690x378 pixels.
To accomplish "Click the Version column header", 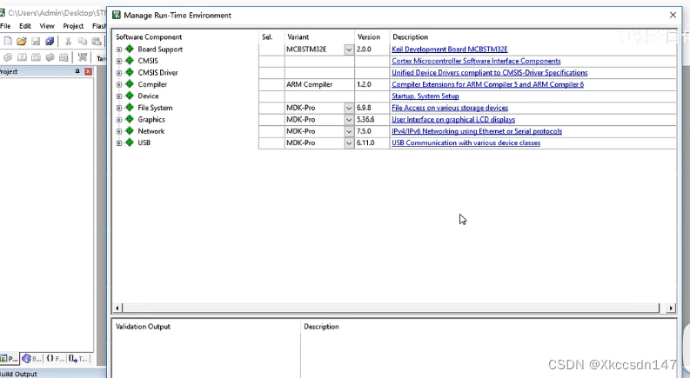I will (x=368, y=36).
